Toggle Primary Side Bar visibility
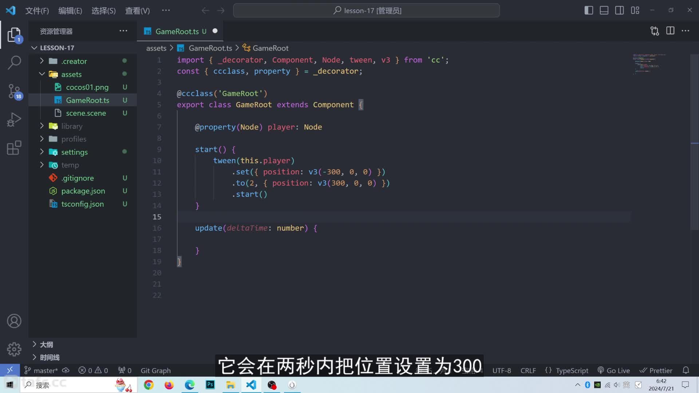Viewport: 699px width, 393px height. (x=589, y=11)
